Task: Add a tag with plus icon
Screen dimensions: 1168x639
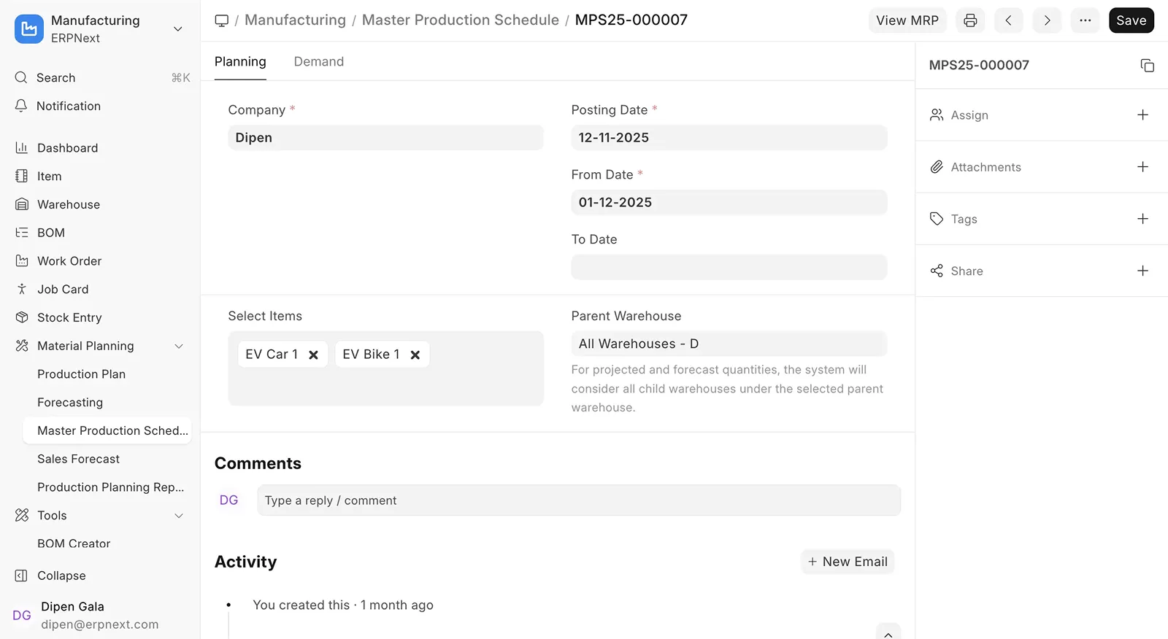Action: [x=1142, y=219]
